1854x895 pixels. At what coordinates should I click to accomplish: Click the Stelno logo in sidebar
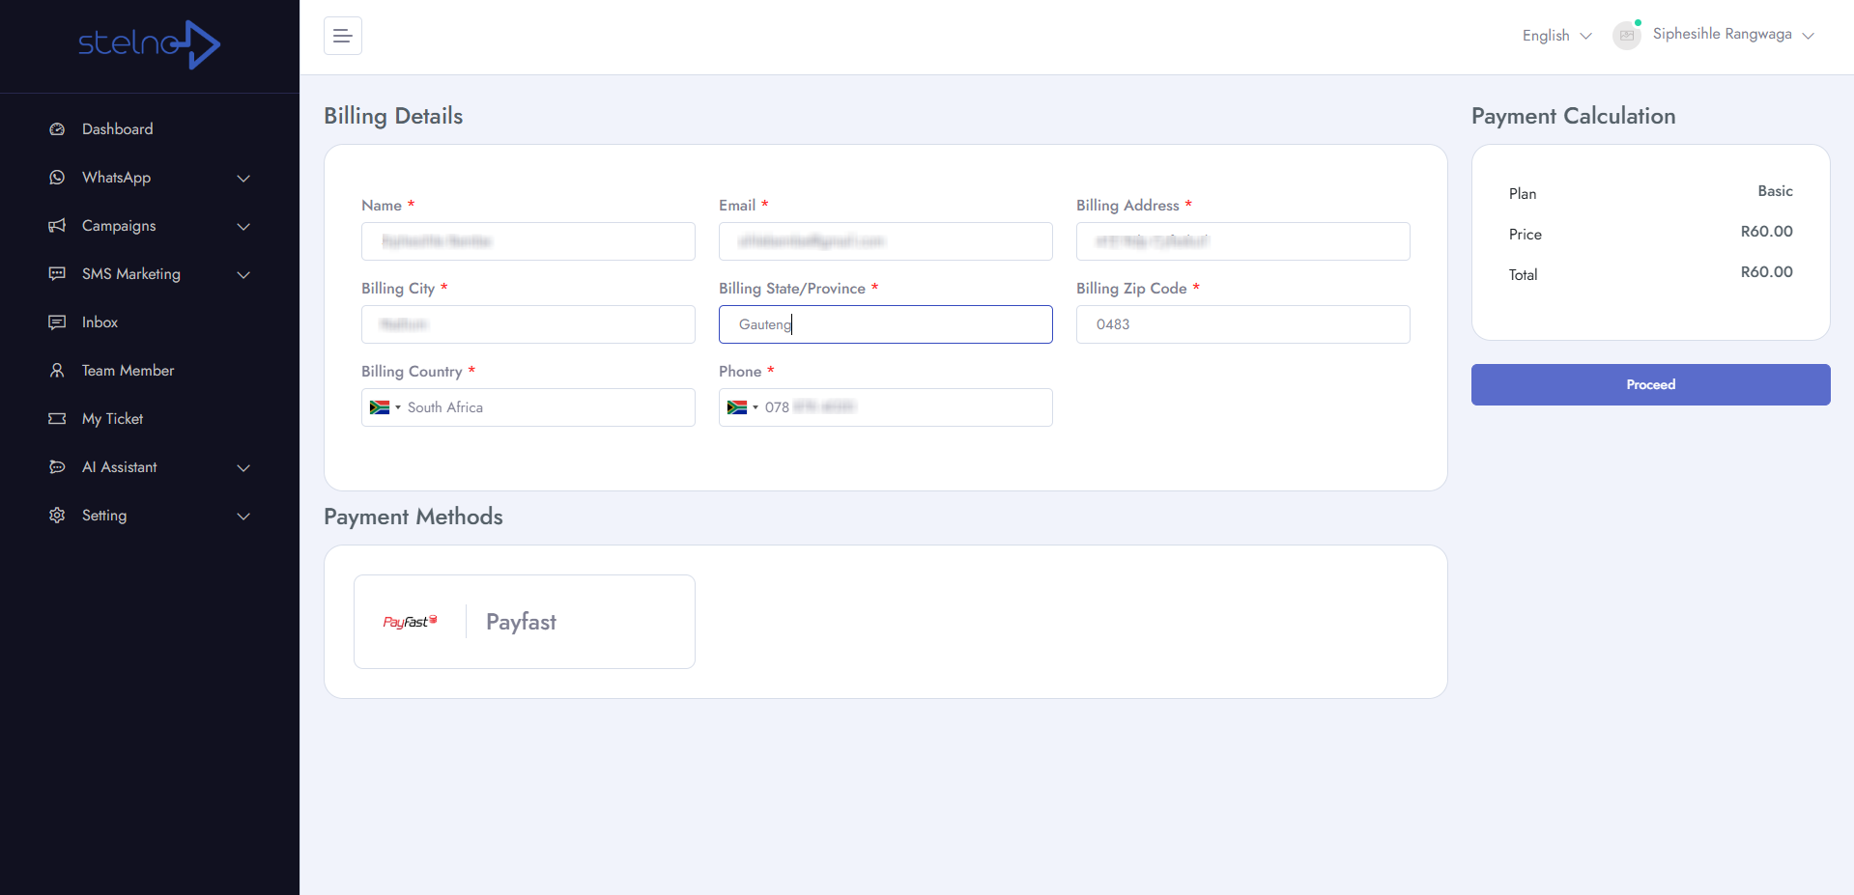pos(149,44)
